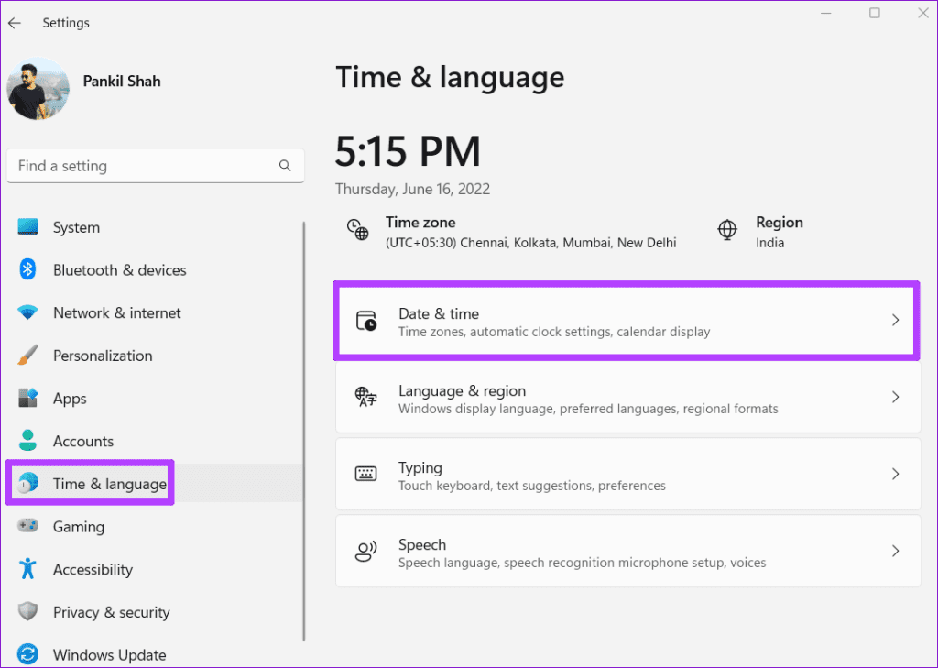The width and height of the screenshot is (938, 668).
Task: Click the Gaming controller icon
Action: point(27,527)
